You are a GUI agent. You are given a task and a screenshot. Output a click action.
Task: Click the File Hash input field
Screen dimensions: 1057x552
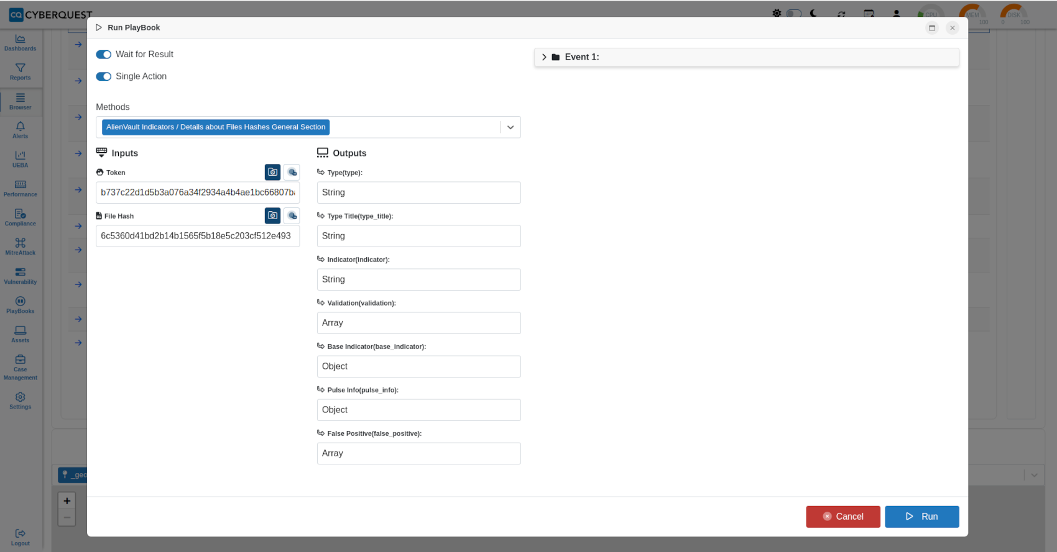click(198, 236)
